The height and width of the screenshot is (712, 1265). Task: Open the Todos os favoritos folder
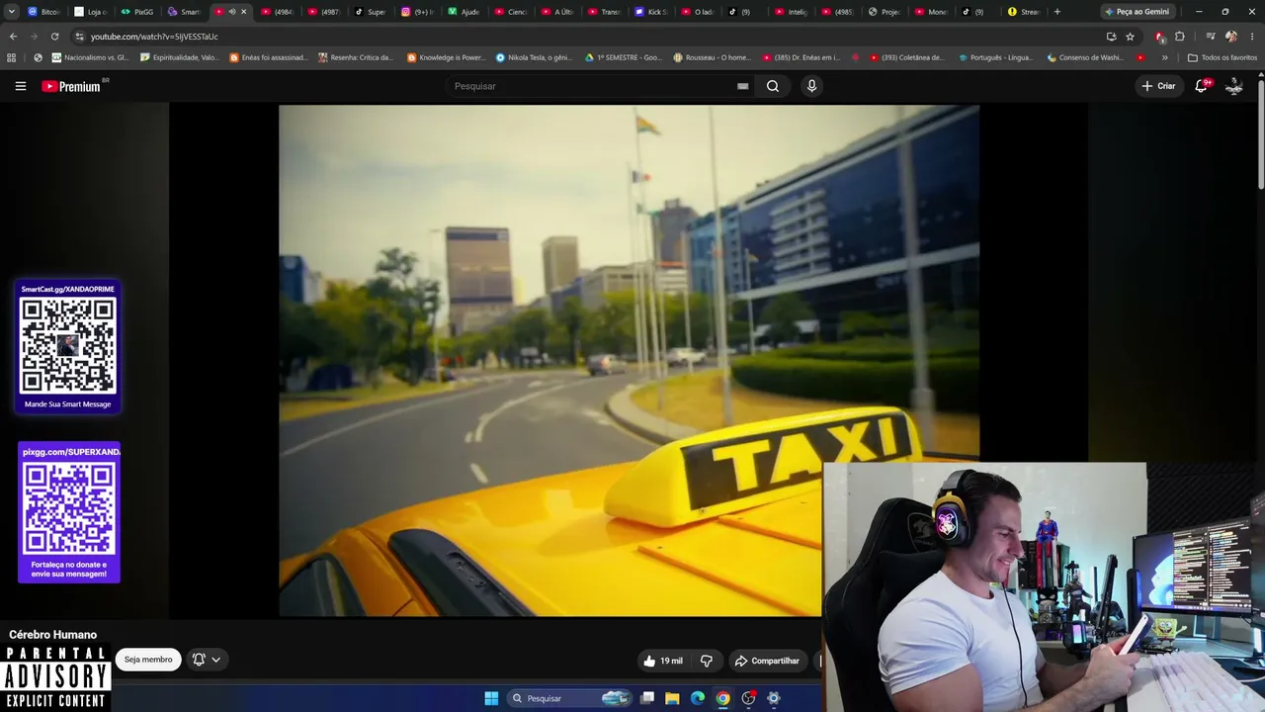pos(1222,57)
